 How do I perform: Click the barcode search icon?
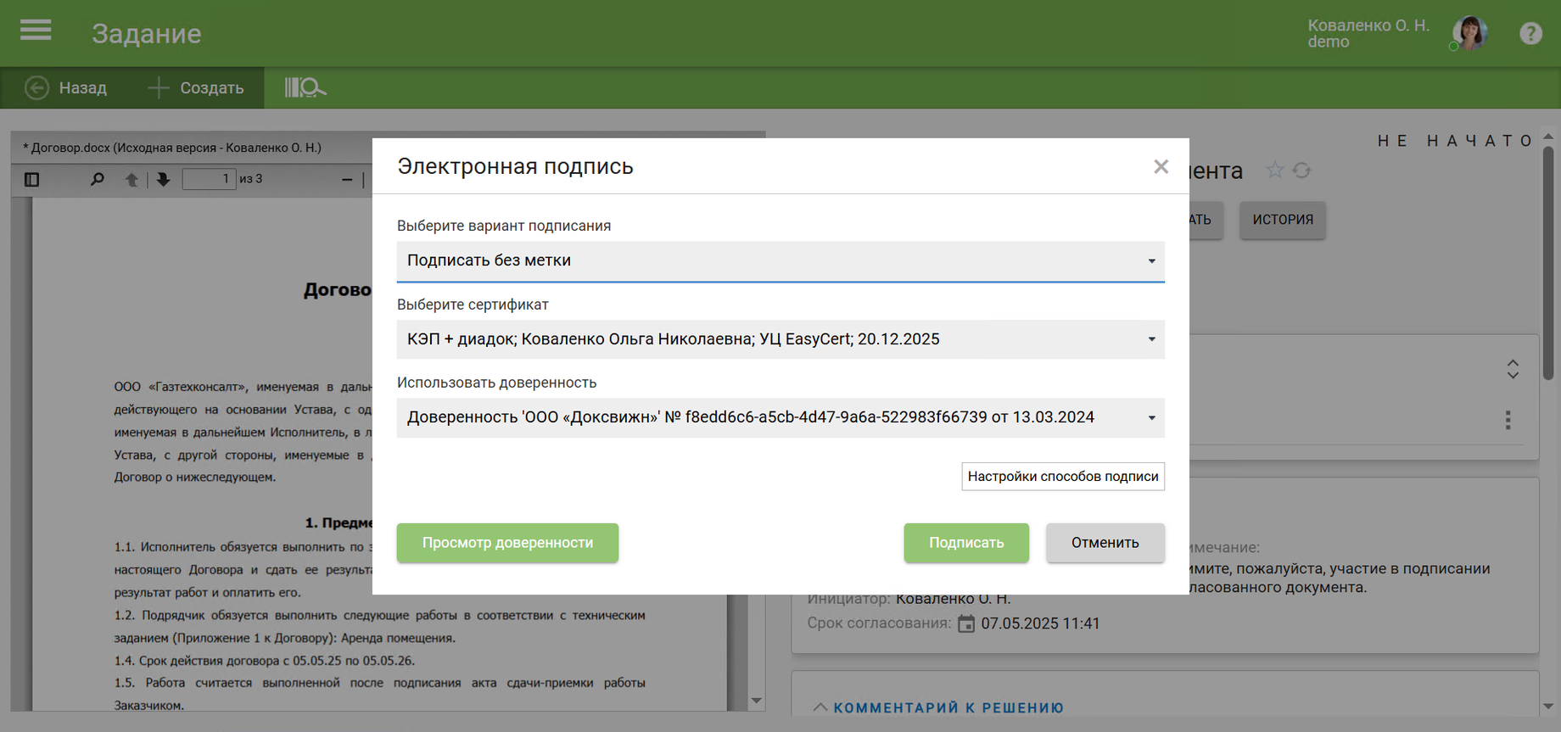coord(305,87)
